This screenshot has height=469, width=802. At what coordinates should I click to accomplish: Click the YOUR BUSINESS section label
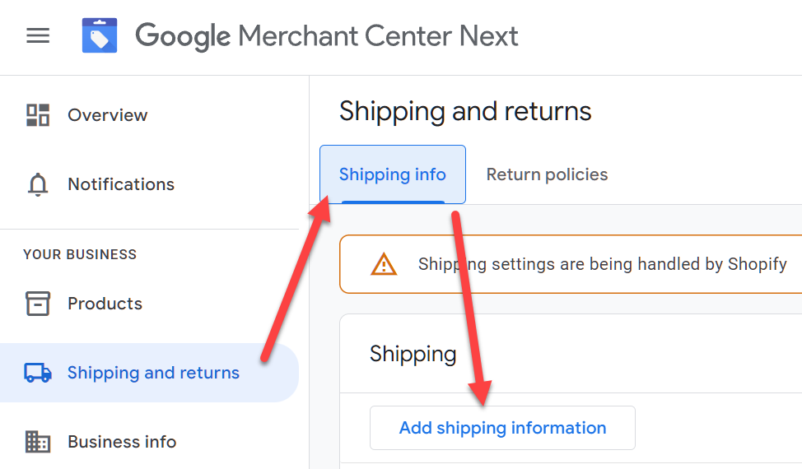click(x=80, y=254)
